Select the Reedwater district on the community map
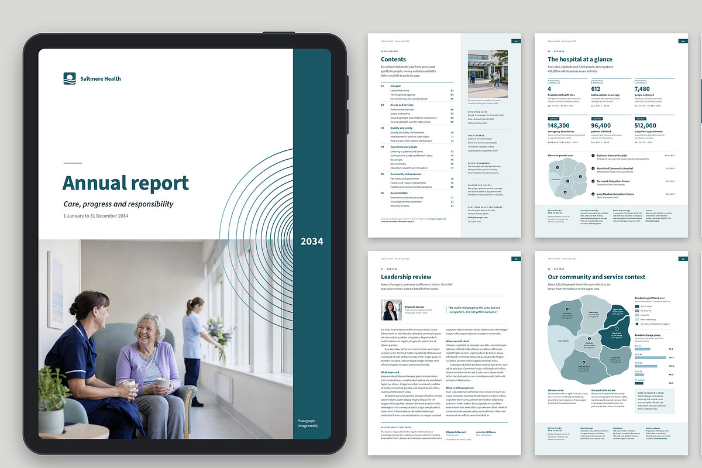Viewport: 702px width, 468px height. [594, 314]
